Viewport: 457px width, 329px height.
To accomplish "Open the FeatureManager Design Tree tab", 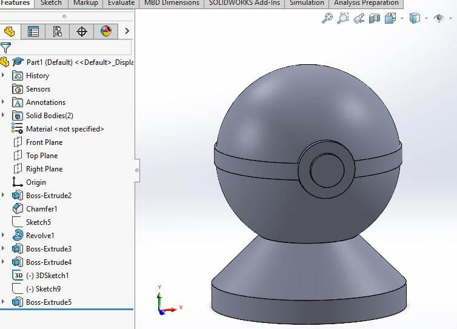I will click(x=10, y=31).
